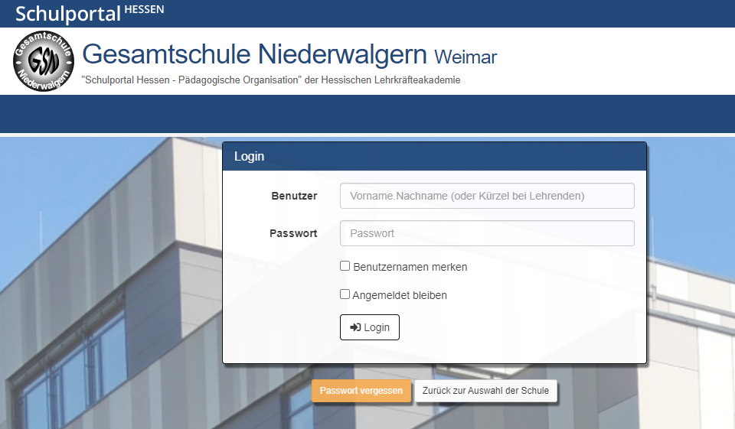The height and width of the screenshot is (429, 735).
Task: Click the Pädagogische Organisation subtitle text
Action: point(271,80)
